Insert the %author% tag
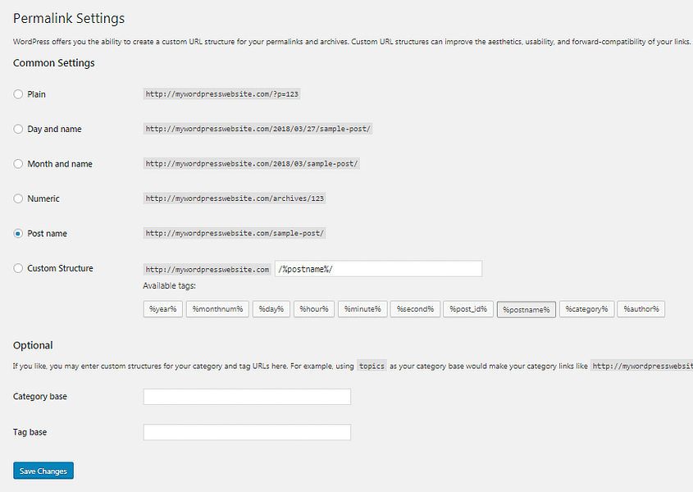Image resolution: width=693 pixels, height=492 pixels. click(x=641, y=309)
